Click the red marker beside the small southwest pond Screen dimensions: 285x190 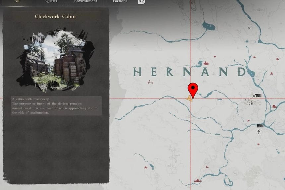point(145,167)
